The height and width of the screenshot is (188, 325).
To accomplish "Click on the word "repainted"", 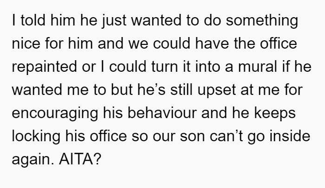I will point(44,67).
